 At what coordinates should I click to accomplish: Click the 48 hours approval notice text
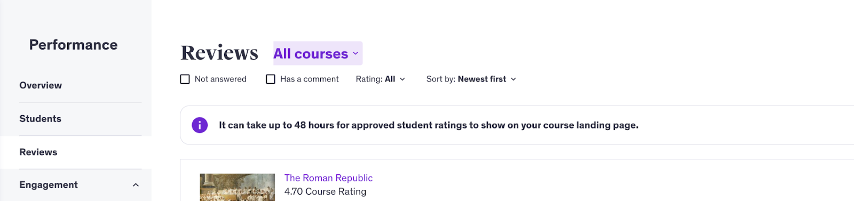click(429, 125)
